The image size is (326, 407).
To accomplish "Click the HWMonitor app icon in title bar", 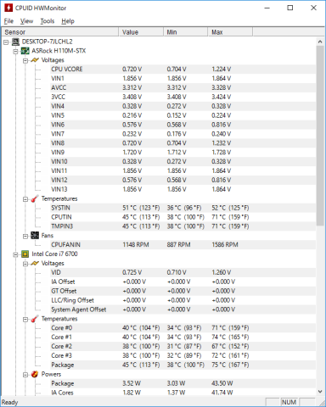I will tap(8, 8).
